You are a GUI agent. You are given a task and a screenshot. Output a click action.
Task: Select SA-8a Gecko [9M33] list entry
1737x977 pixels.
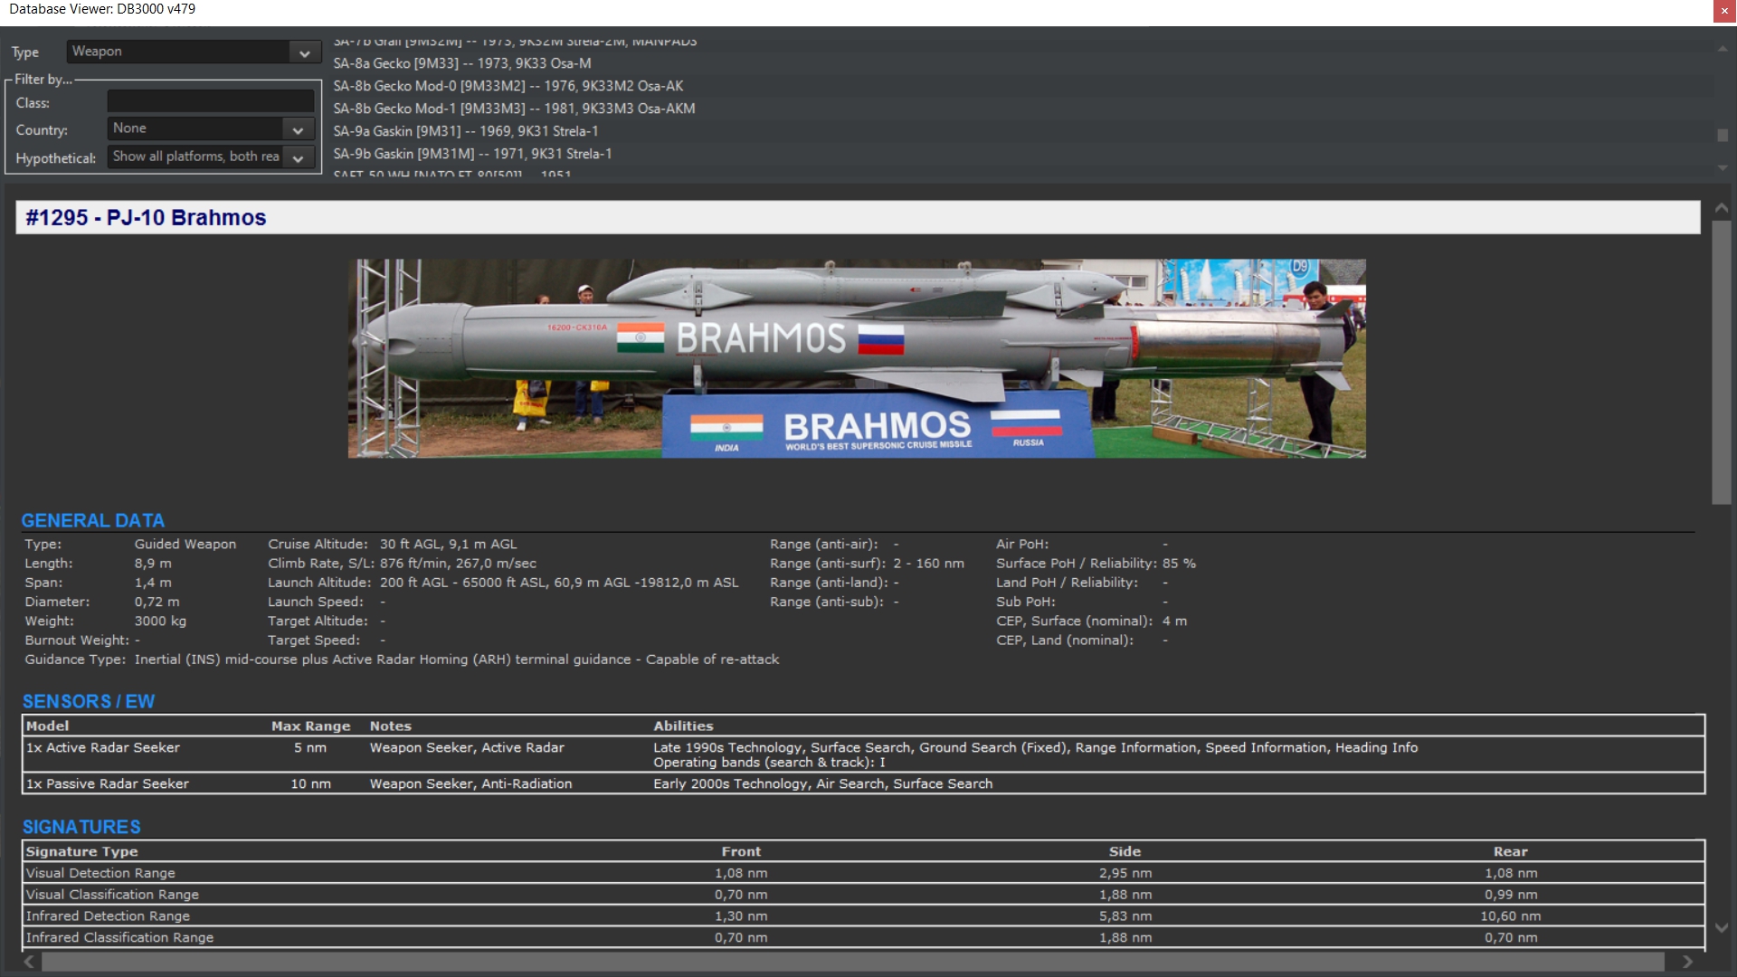click(461, 63)
